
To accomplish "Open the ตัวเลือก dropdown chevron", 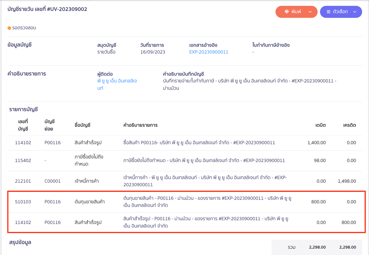I will [355, 12].
